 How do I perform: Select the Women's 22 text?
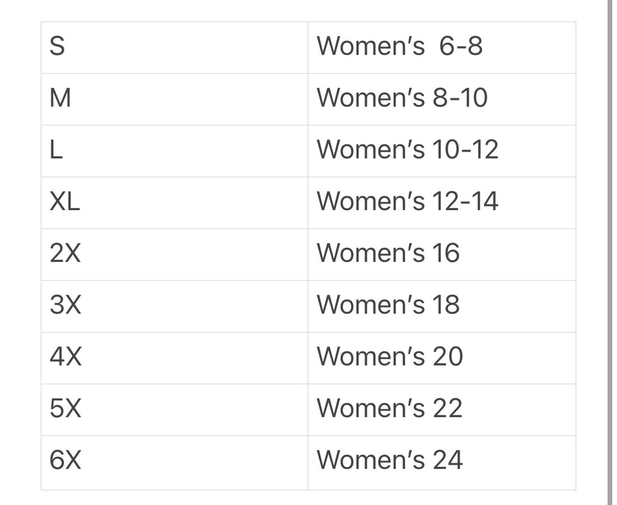coord(389,409)
